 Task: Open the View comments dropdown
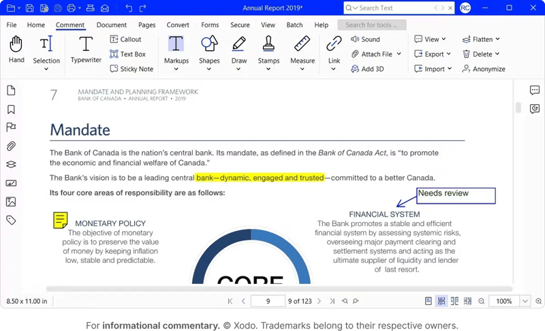pos(444,39)
